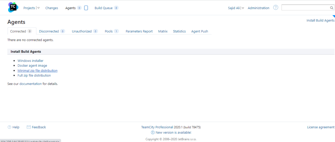Click the Build Queue count badge
Image resolution: width=335 pixels, height=142 pixels.
pyautogui.click(x=116, y=8)
